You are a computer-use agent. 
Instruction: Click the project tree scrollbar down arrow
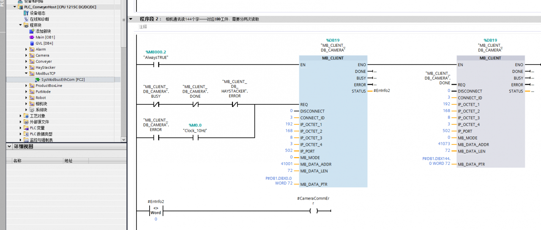(123, 139)
